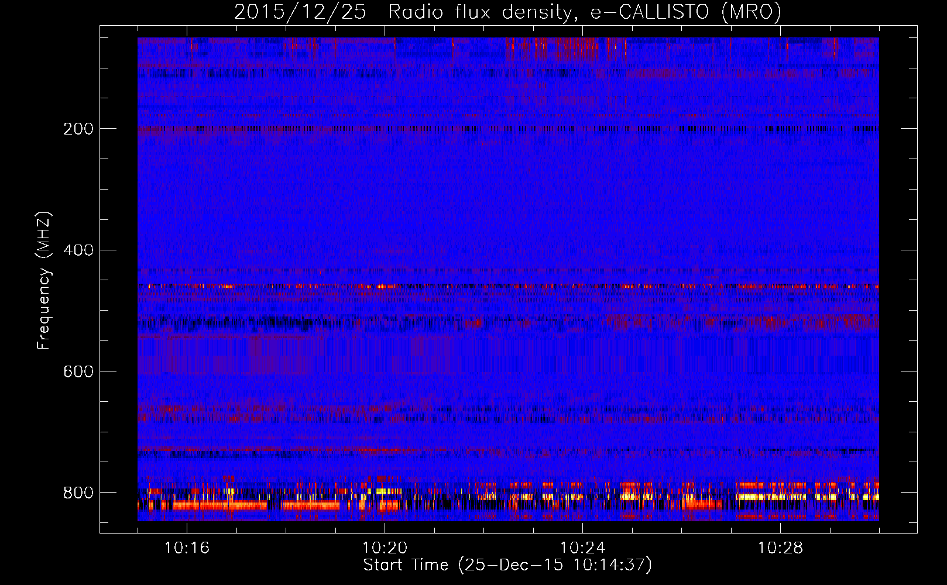Click the 10:28 time tick label

[780, 548]
